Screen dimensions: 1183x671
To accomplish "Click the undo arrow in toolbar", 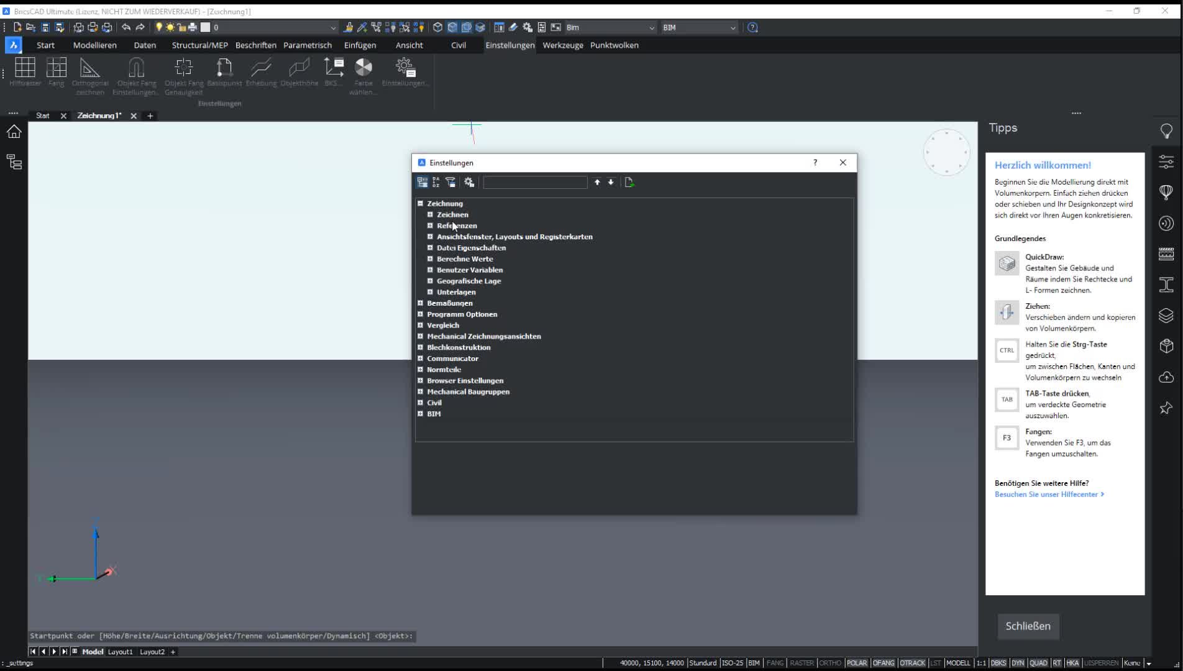I will 126,27.
